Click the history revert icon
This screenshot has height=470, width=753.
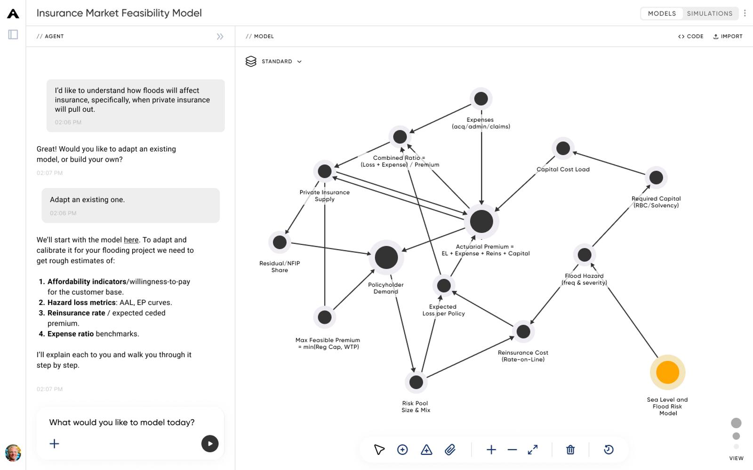click(609, 450)
